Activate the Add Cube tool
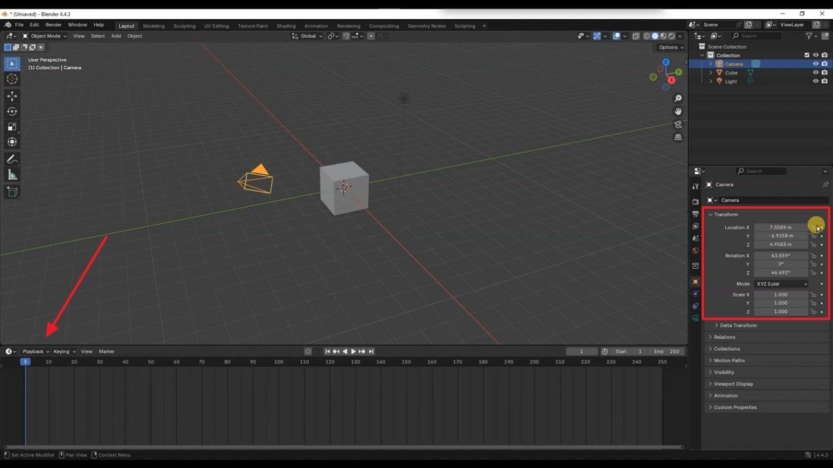Screen dimensions: 833x468 [x=12, y=191]
